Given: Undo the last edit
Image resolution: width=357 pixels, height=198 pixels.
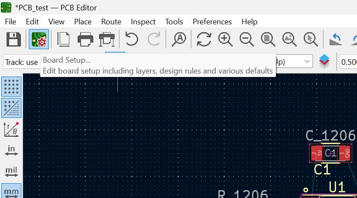Looking at the screenshot, I should (131, 40).
